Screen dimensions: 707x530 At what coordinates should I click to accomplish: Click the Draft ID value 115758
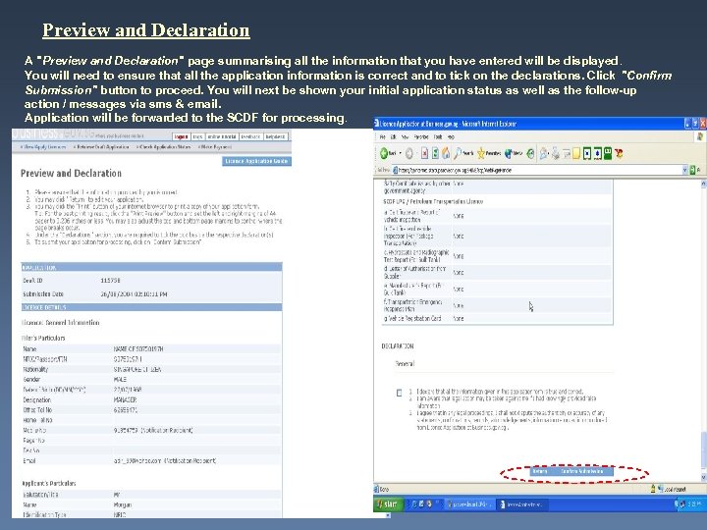(x=110, y=281)
